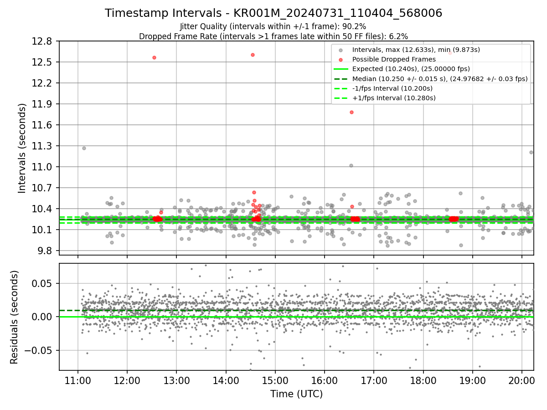The height and width of the screenshot is (410, 547).
Task: Click the '15:00' x-axis tick label
Action: pos(275,380)
